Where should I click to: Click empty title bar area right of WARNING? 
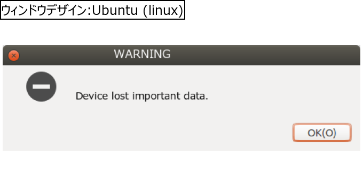tap(264, 55)
